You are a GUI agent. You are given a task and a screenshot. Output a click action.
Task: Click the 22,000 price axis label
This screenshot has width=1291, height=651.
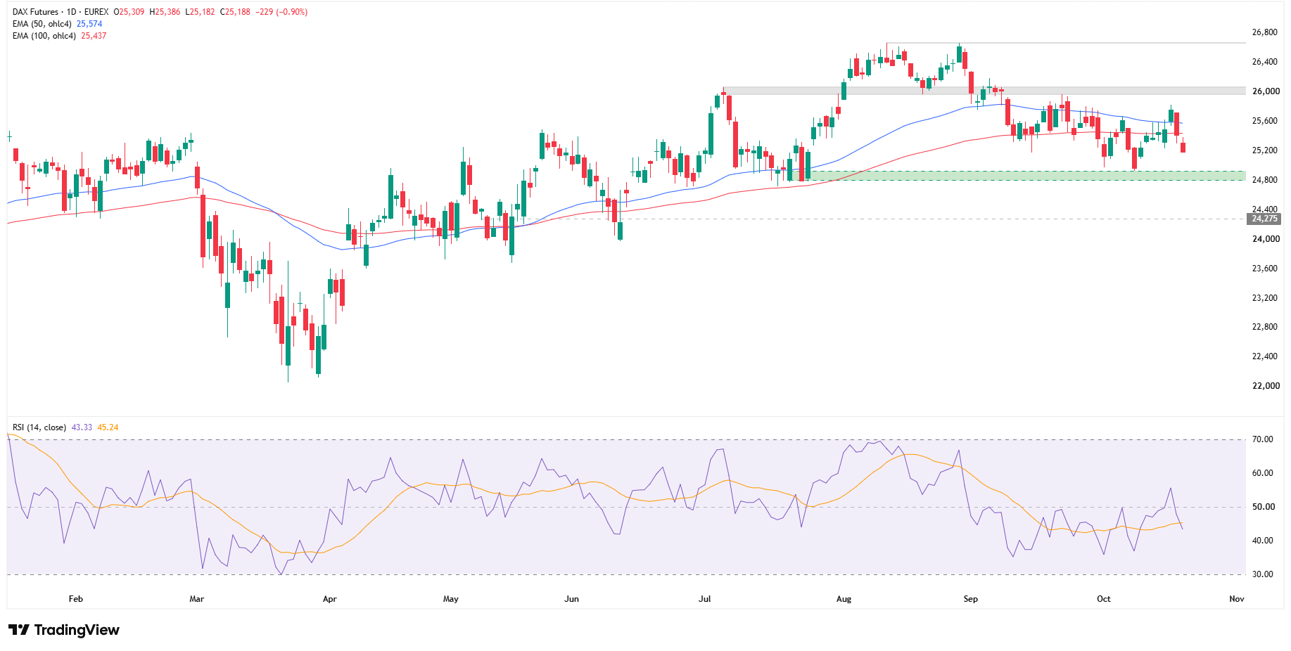click(x=1266, y=386)
